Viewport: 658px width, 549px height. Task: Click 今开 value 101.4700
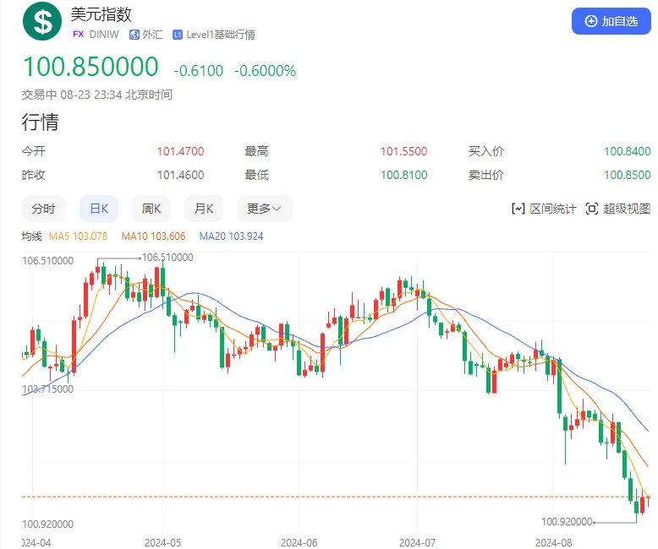(180, 151)
